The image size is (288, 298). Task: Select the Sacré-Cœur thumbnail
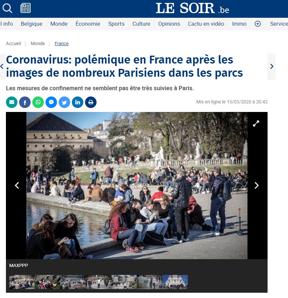pyautogui.click(x=175, y=282)
